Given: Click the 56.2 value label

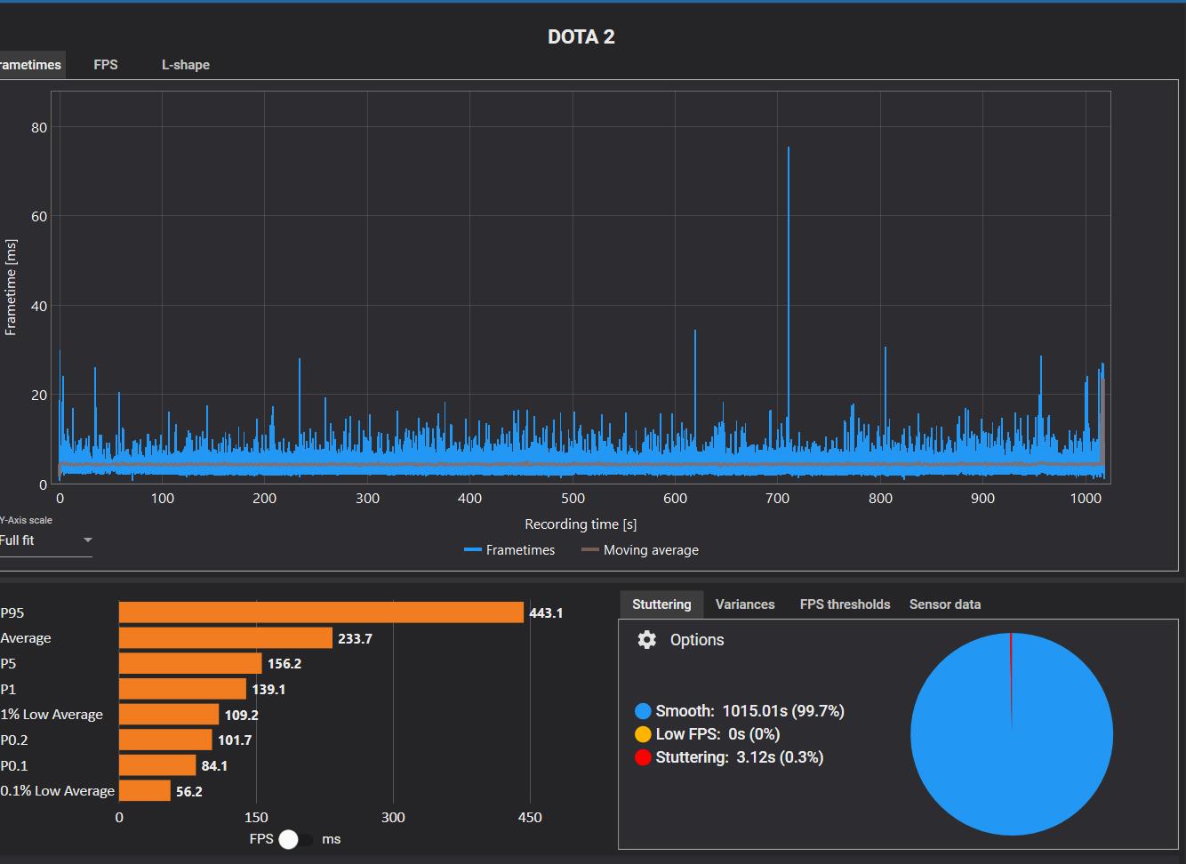Looking at the screenshot, I should click(189, 792).
